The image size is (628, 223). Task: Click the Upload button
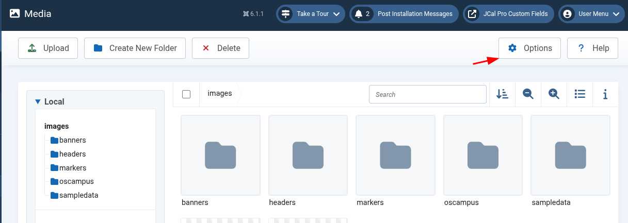click(x=47, y=48)
